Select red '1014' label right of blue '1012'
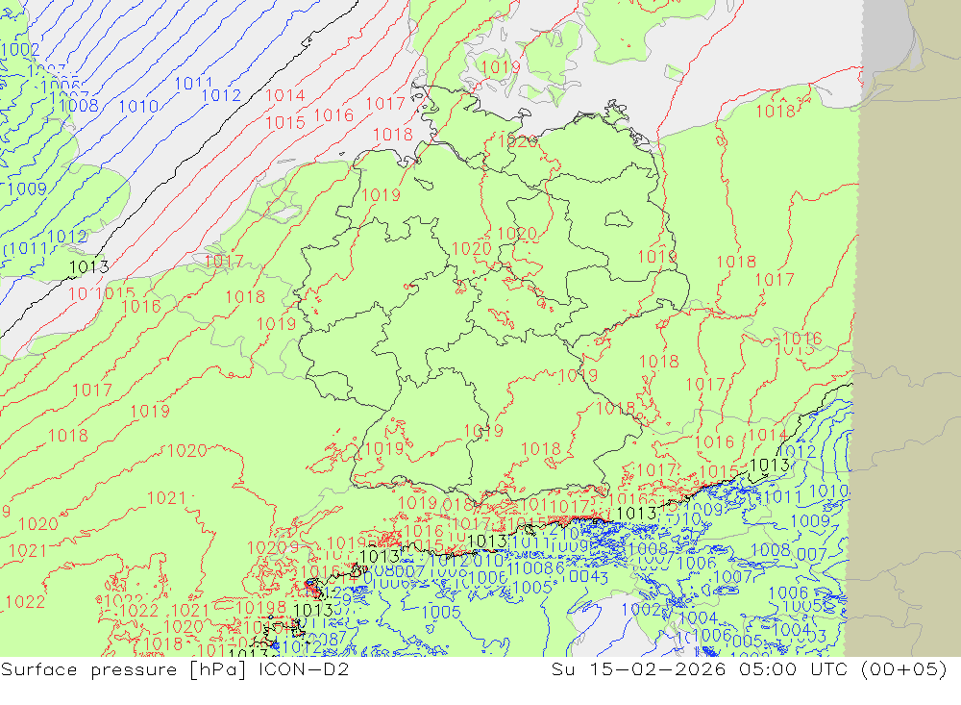The width and height of the screenshot is (961, 705). pos(285,95)
